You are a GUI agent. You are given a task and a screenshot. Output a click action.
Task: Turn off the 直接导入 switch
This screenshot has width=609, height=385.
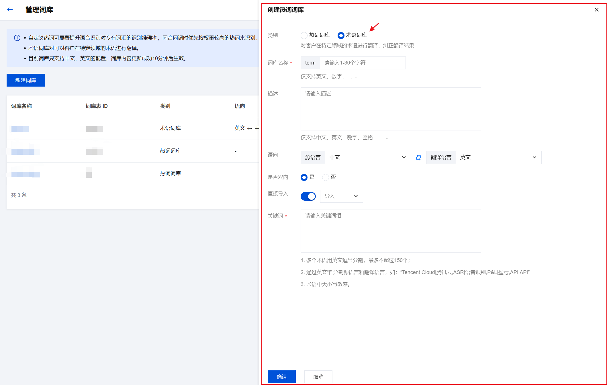point(308,196)
